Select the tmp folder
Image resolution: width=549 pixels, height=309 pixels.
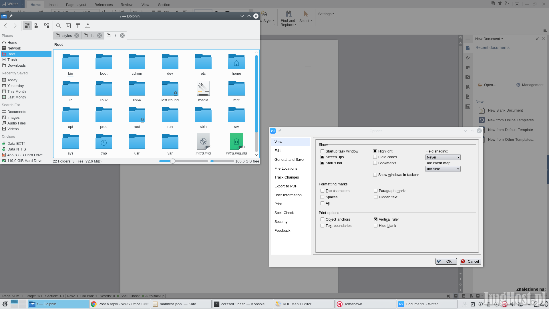104,144
